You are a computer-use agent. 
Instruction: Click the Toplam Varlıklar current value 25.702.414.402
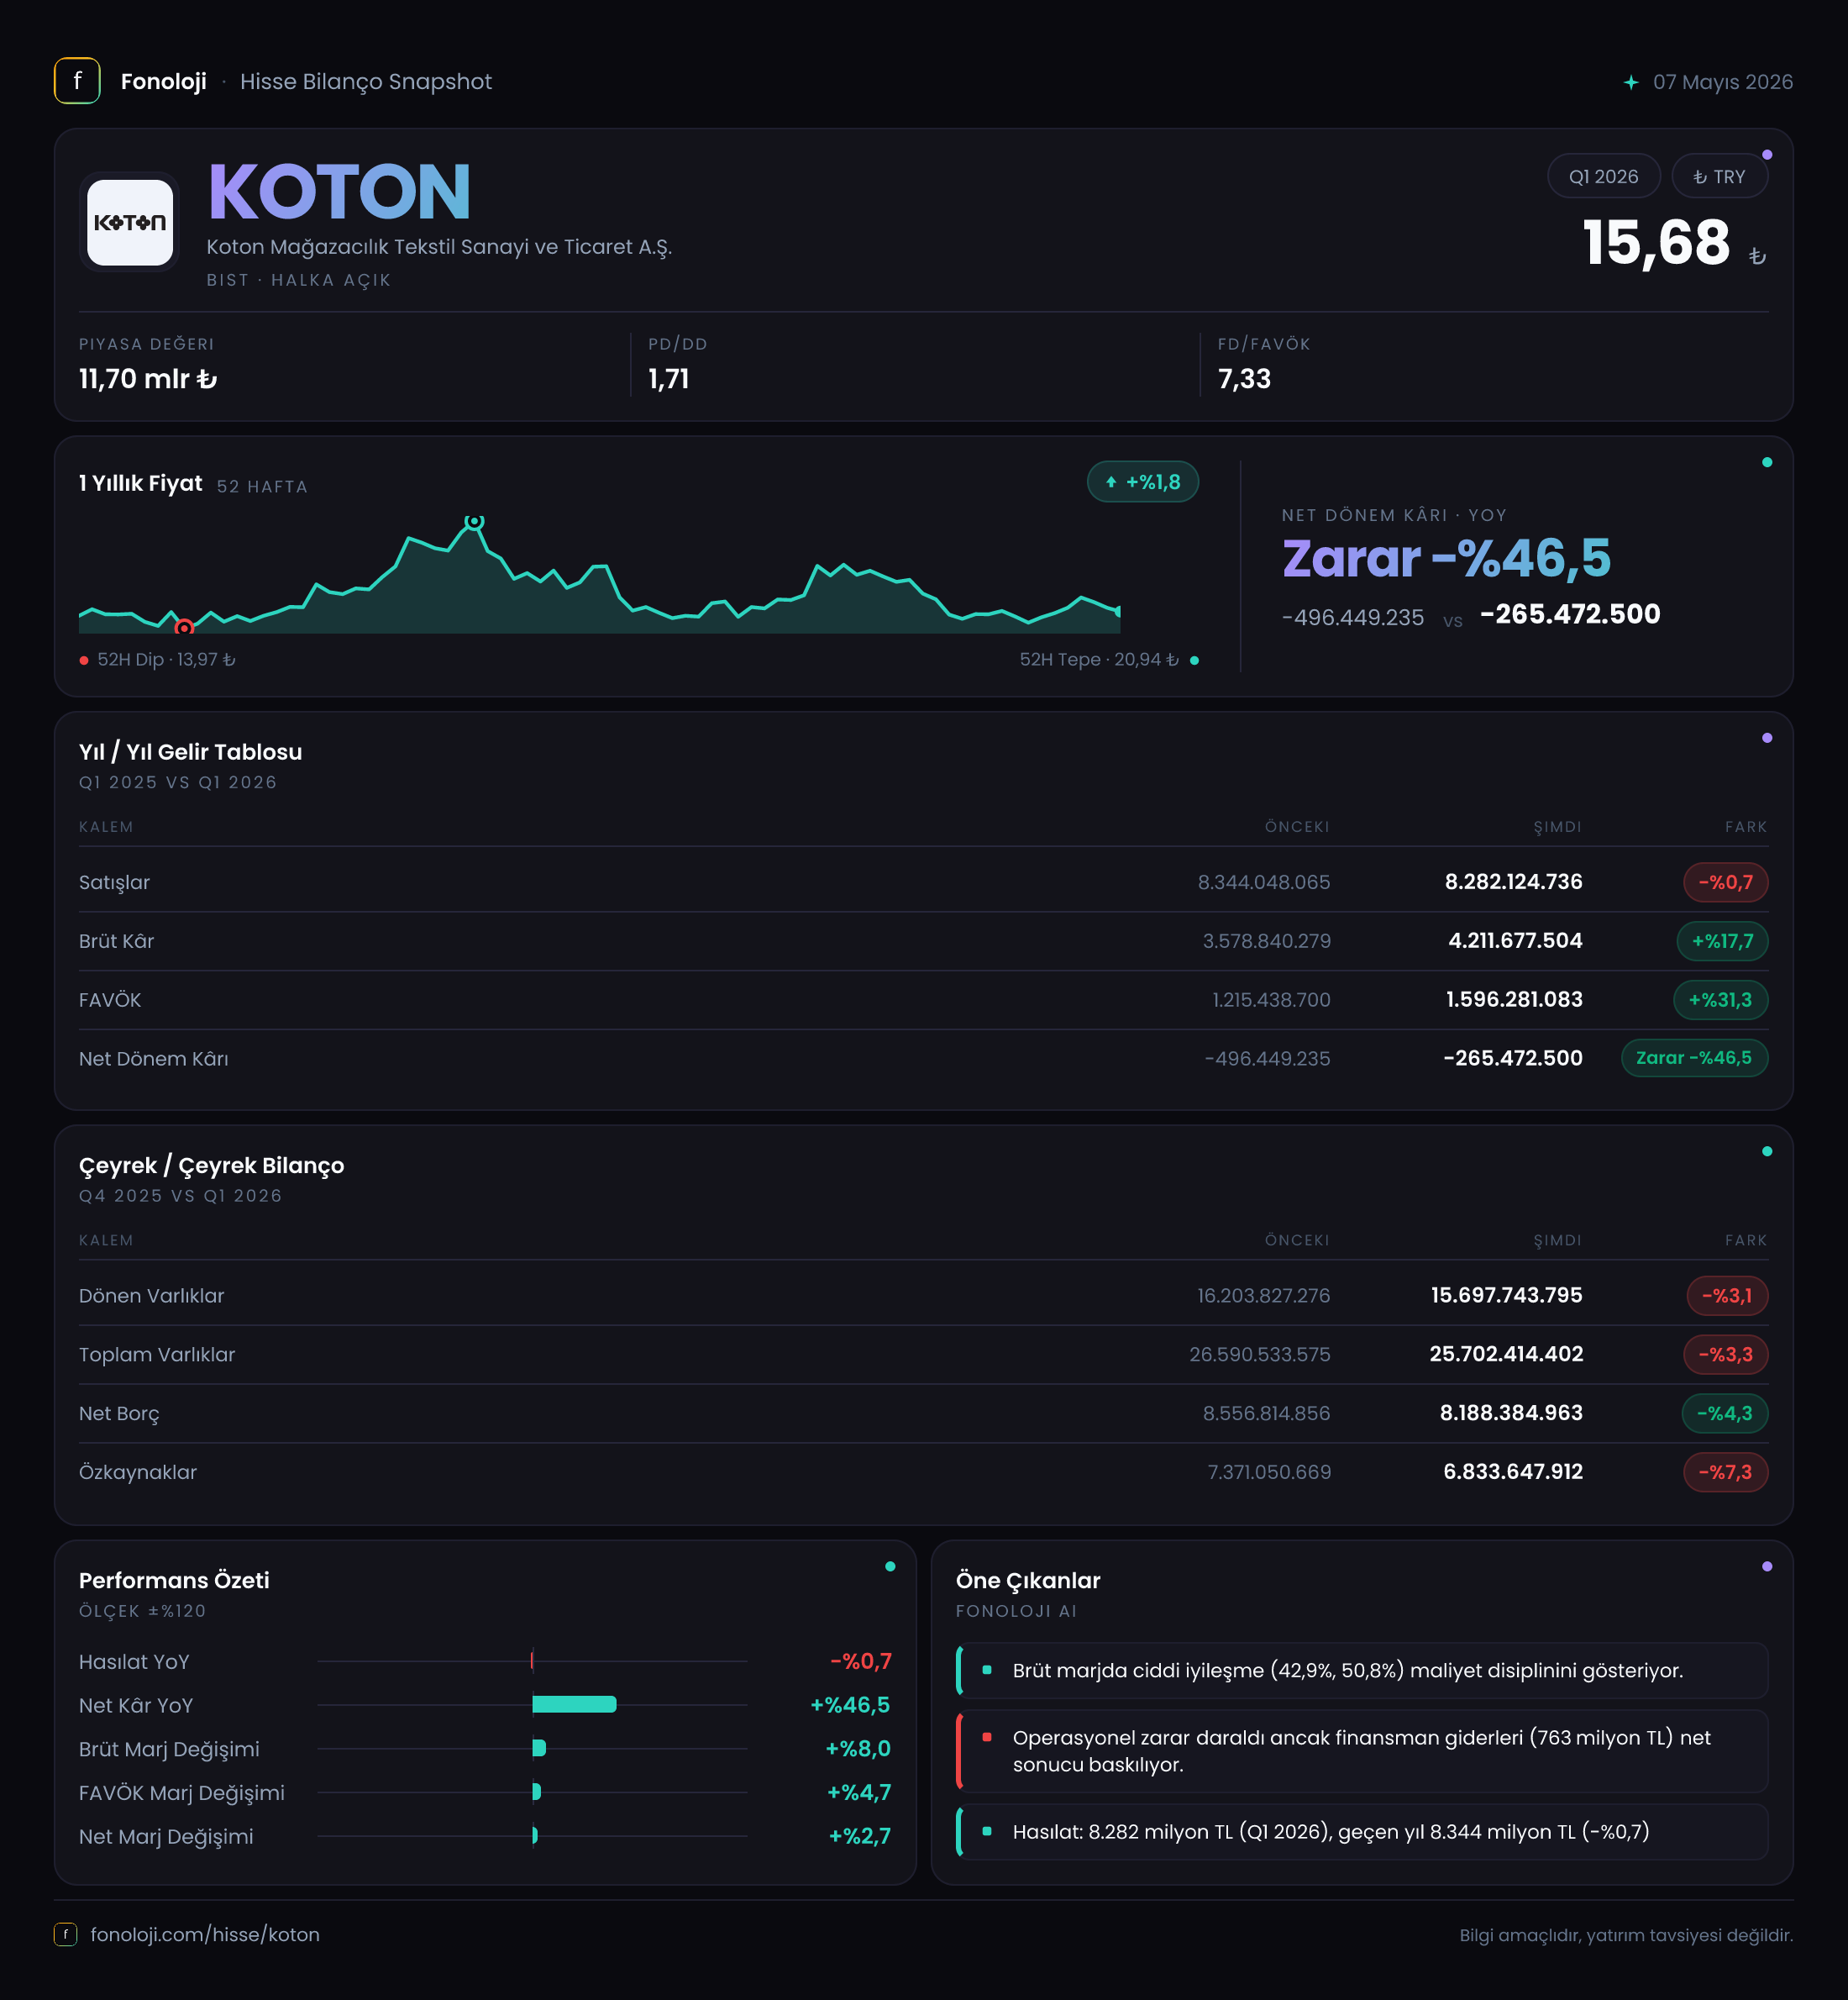coord(1506,1355)
